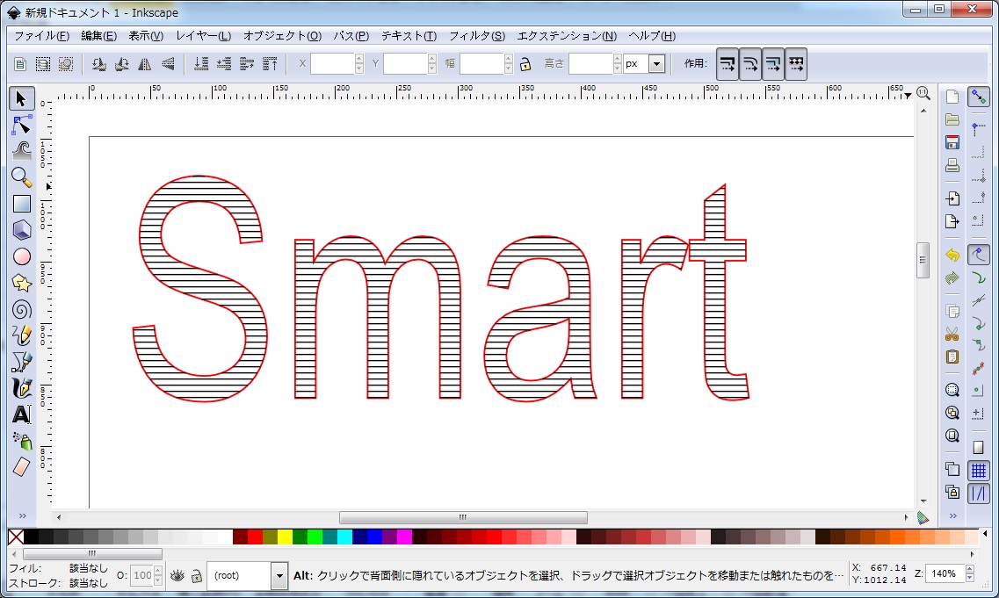Click Rotate 90 counter-clockwise icon
Viewport: 999px width, 598px height.
tap(98, 64)
